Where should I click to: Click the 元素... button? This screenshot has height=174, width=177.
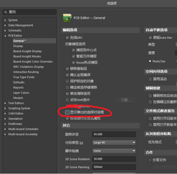(125, 100)
